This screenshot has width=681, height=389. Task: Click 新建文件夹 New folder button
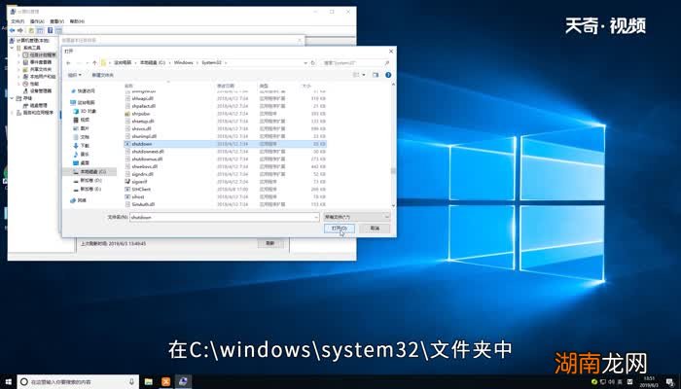[102, 75]
